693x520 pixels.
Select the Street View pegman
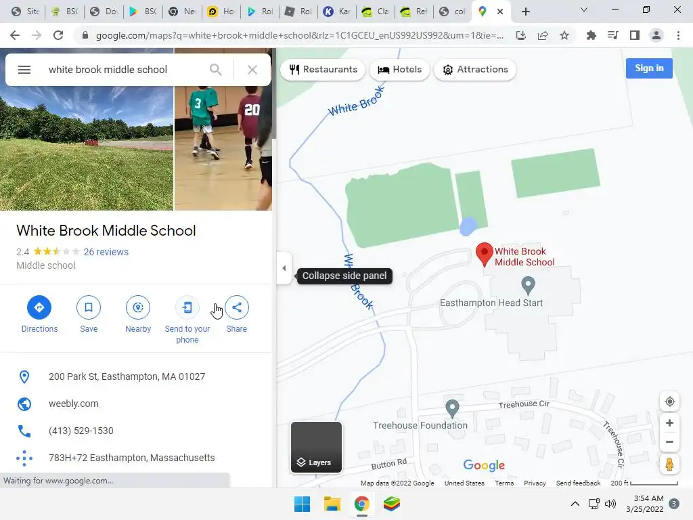(669, 464)
